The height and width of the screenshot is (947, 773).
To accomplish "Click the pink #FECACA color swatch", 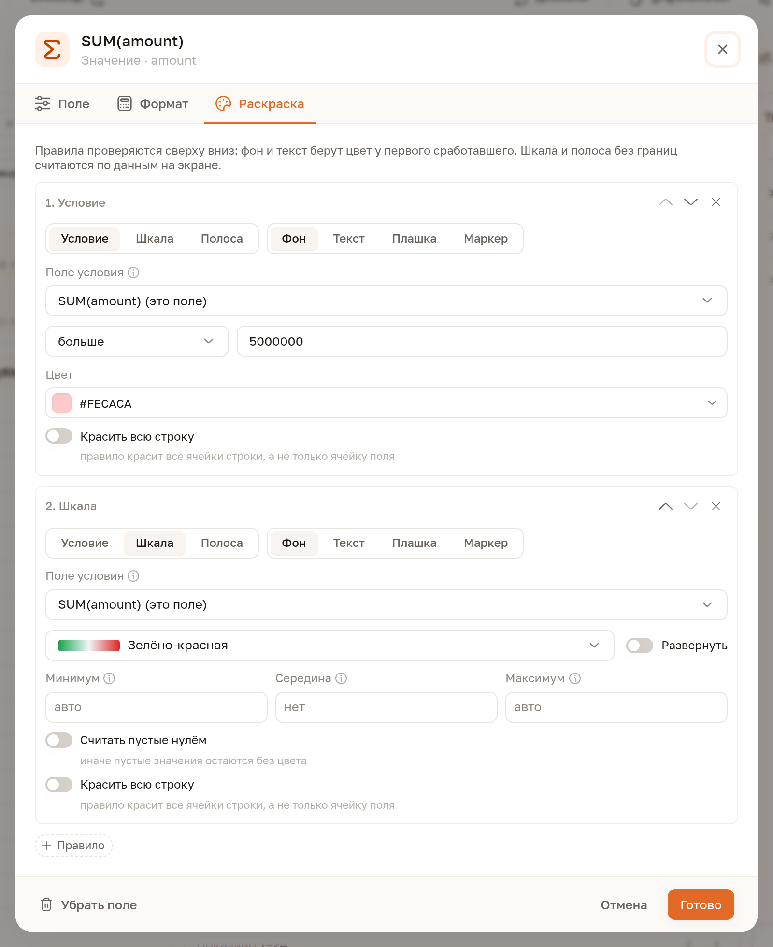I will (x=62, y=403).
